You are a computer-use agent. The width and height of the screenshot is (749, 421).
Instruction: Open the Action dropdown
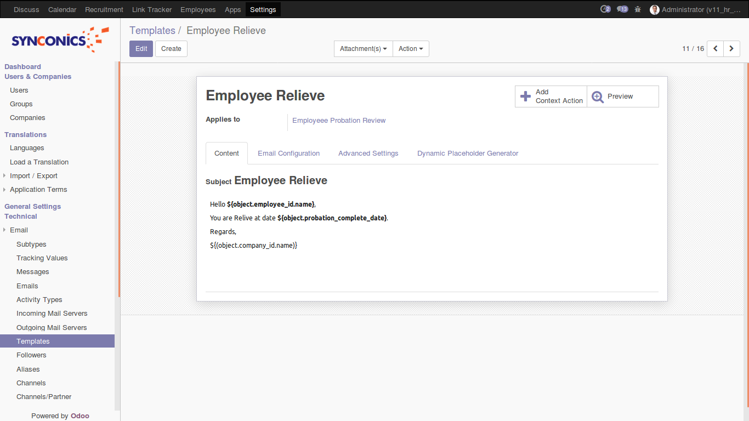411,49
